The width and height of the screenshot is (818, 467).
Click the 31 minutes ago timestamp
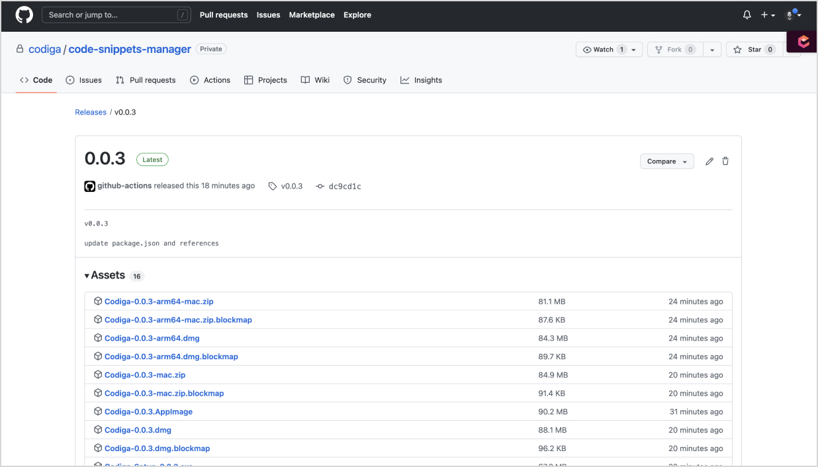[696, 411]
